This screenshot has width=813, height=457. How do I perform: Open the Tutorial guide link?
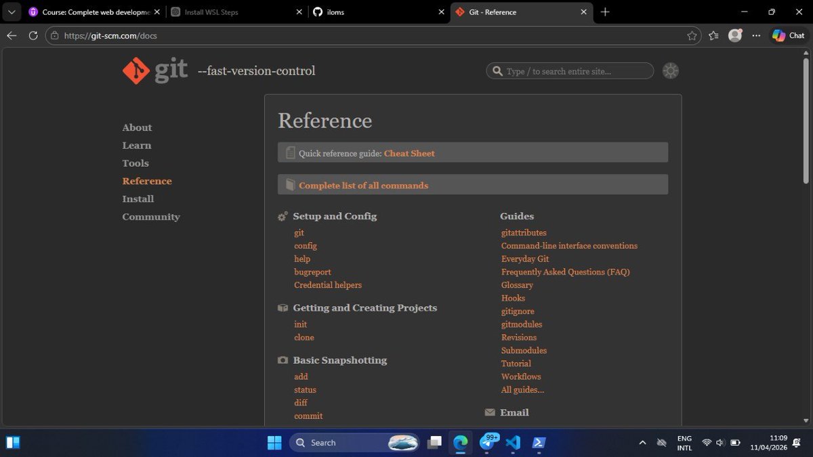(x=516, y=363)
